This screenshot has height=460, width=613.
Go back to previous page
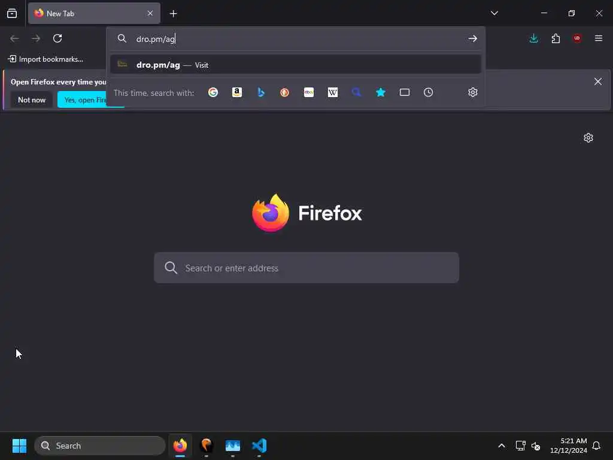14,38
